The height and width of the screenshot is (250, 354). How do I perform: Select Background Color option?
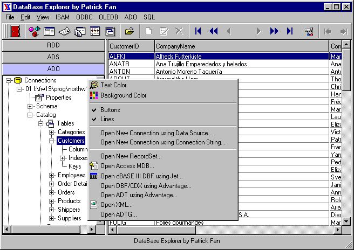click(123, 95)
